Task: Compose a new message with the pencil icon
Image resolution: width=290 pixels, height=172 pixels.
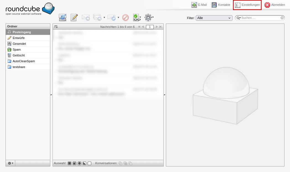Action: (74, 17)
